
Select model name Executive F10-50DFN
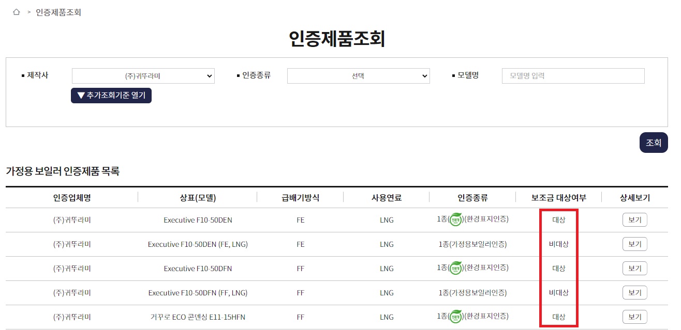pyautogui.click(x=198, y=269)
